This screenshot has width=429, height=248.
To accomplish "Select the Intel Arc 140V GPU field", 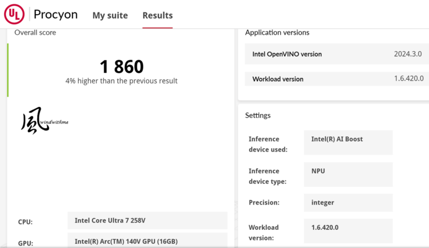I will tap(147, 241).
